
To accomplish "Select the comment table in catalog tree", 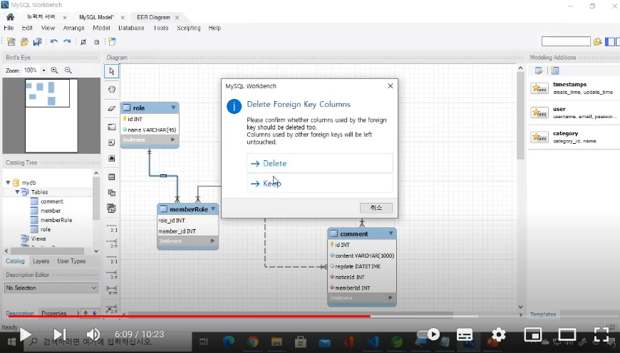I will click(x=51, y=201).
